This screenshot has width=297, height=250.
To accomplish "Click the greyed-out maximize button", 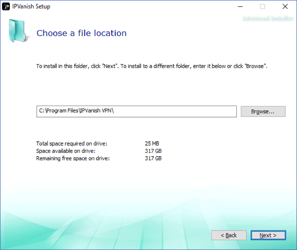I will point(262,6).
